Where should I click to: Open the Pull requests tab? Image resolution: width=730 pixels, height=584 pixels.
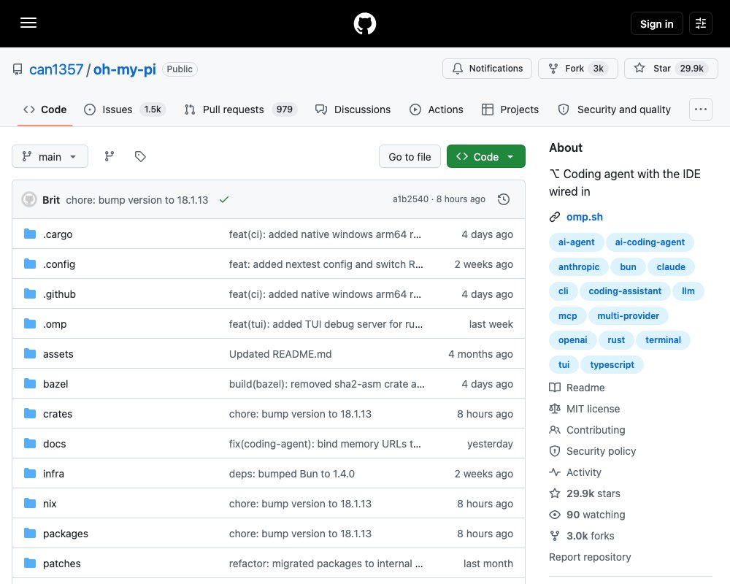click(241, 109)
